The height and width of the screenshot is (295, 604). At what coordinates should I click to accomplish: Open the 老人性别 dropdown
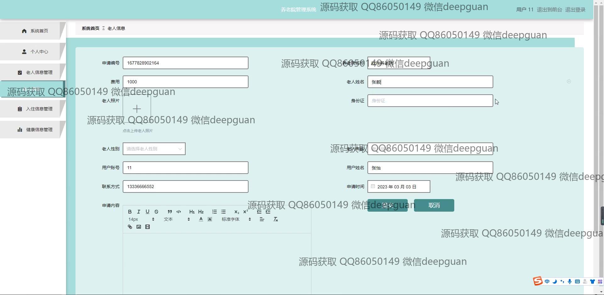coord(154,149)
